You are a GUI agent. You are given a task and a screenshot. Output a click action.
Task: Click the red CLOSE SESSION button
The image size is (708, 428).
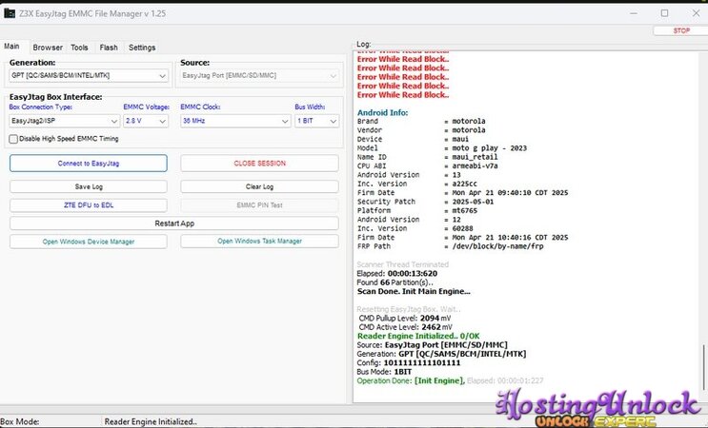(259, 164)
